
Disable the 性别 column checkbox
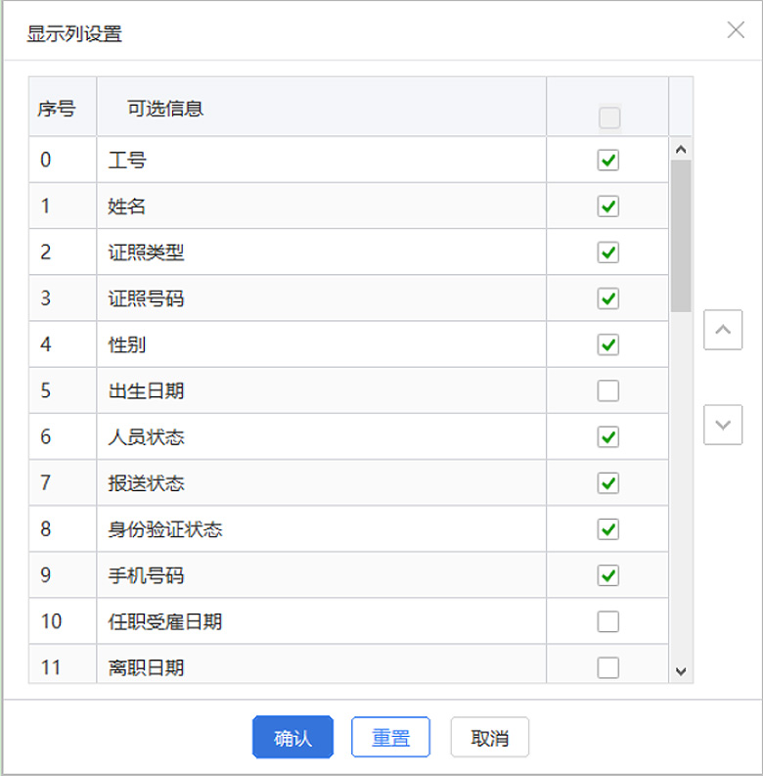pos(608,344)
